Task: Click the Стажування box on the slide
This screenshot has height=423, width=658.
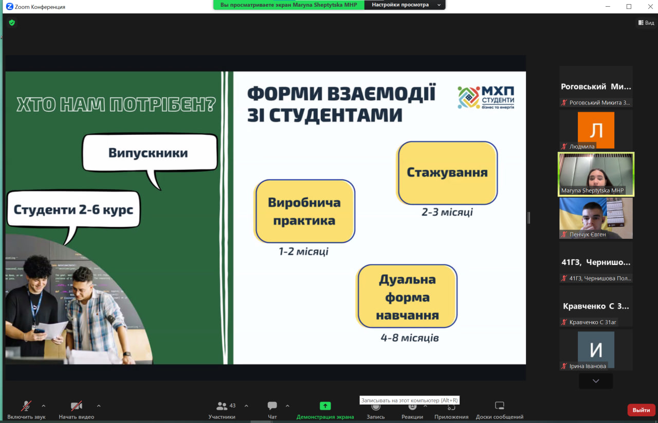Action: pyautogui.click(x=447, y=173)
